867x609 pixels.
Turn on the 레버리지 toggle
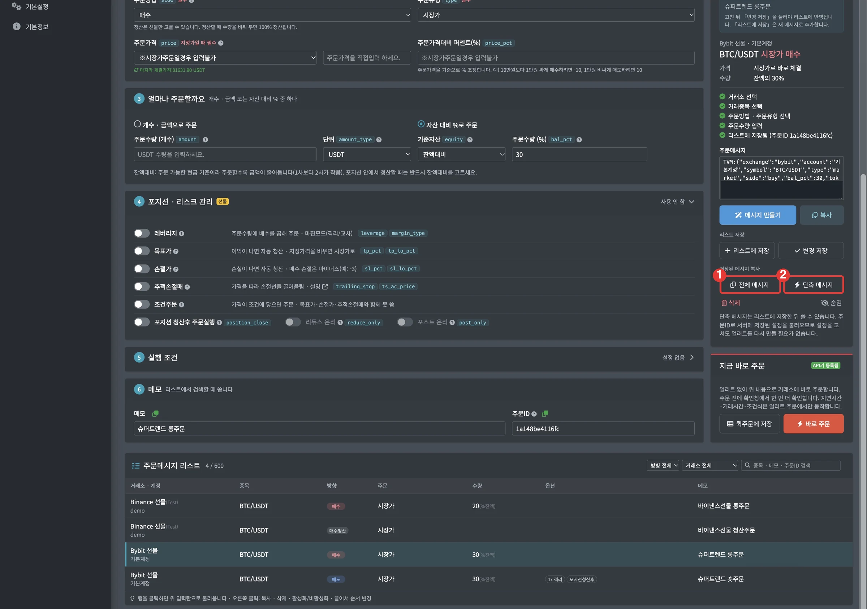(x=142, y=233)
